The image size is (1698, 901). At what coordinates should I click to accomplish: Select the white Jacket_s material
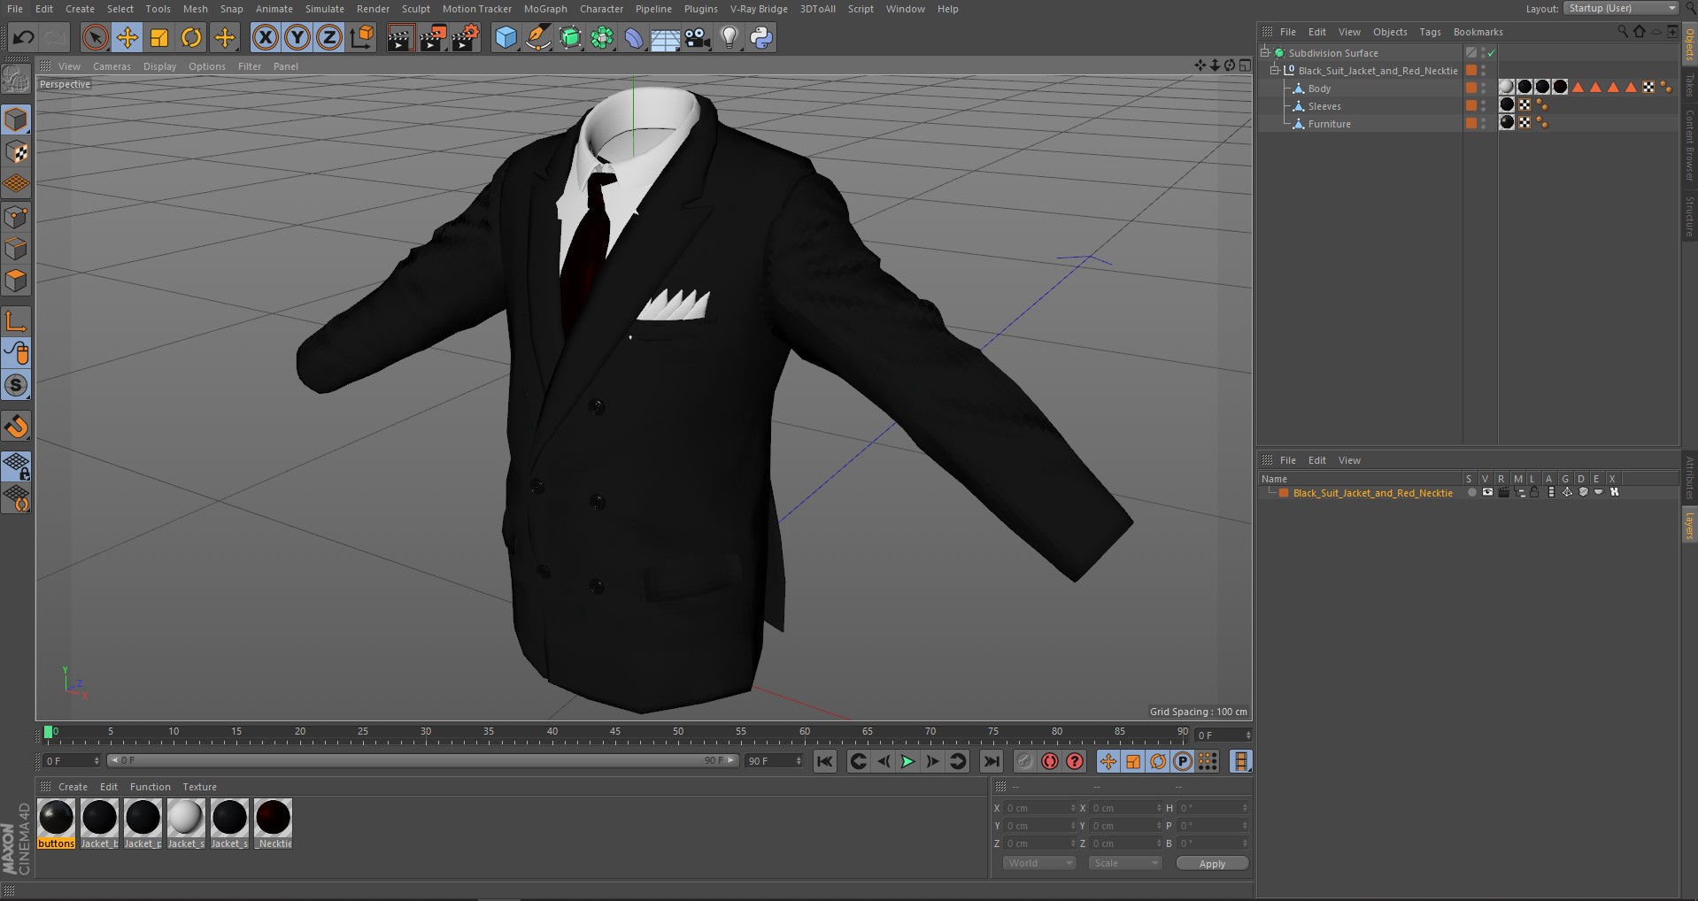[x=186, y=823]
